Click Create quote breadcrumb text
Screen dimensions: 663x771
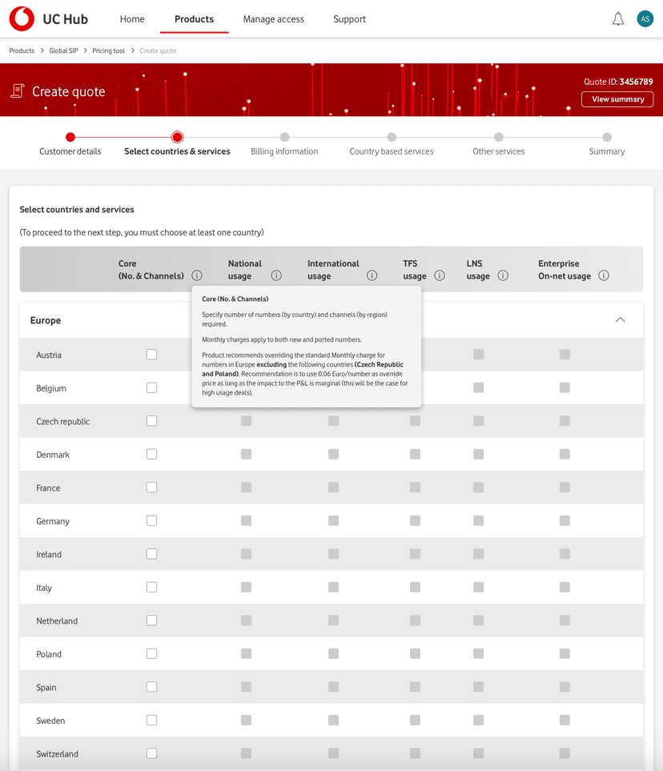158,50
